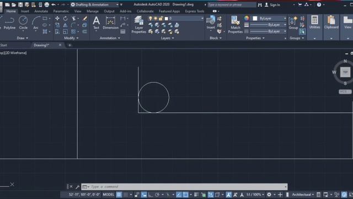The width and height of the screenshot is (353, 199).
Task: Expand the Layers panel flyout
Action: click(167, 38)
